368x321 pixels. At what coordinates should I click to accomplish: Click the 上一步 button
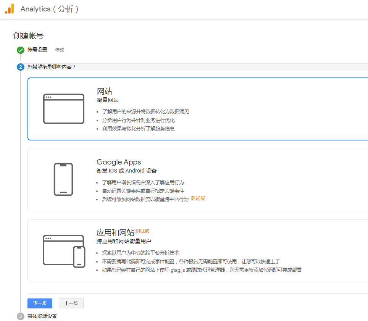pyautogui.click(x=71, y=303)
